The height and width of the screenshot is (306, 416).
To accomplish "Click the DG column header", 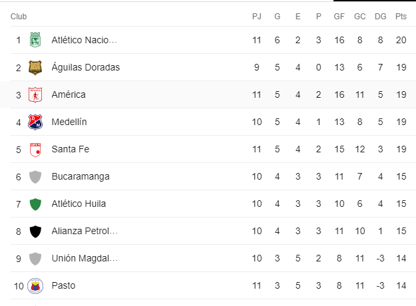I will (380, 17).
